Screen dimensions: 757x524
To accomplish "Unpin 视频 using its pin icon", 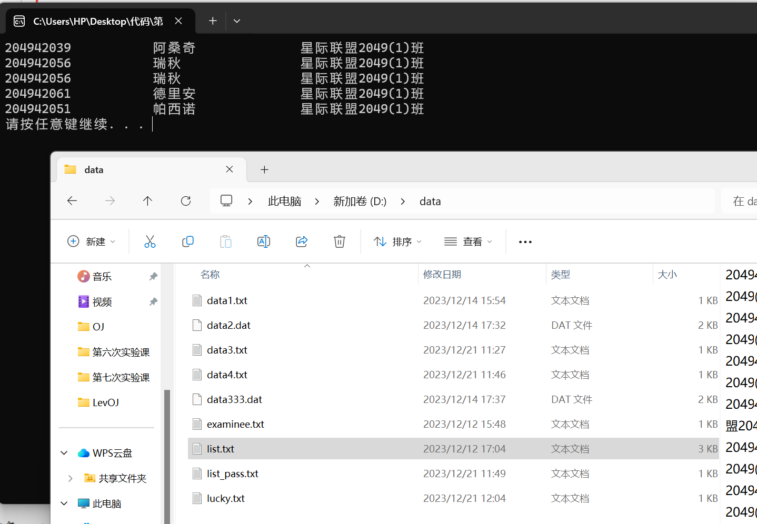I will (x=153, y=301).
